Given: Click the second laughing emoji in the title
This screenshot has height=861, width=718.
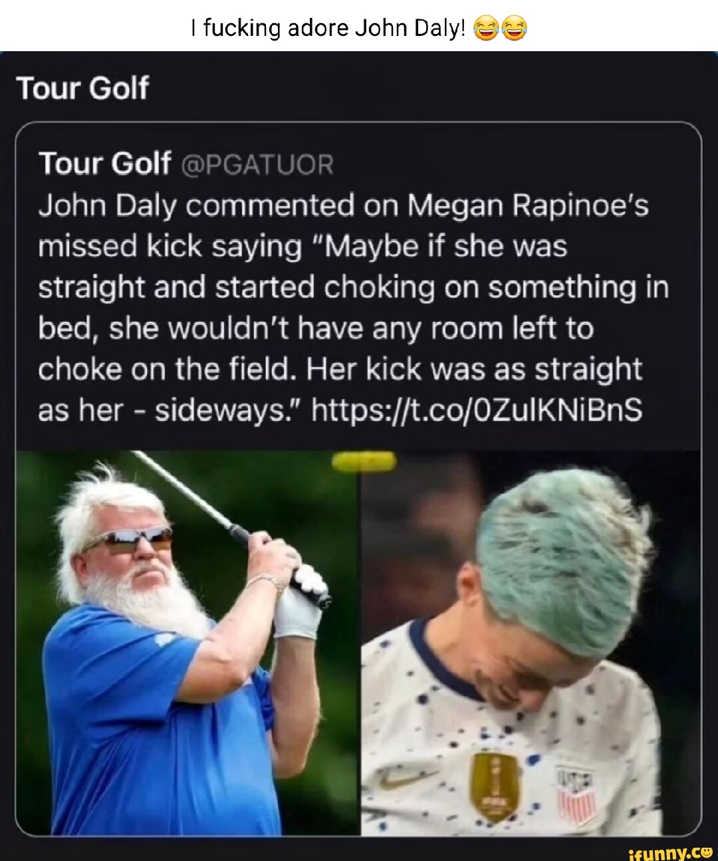Looking at the screenshot, I should coord(514,28).
